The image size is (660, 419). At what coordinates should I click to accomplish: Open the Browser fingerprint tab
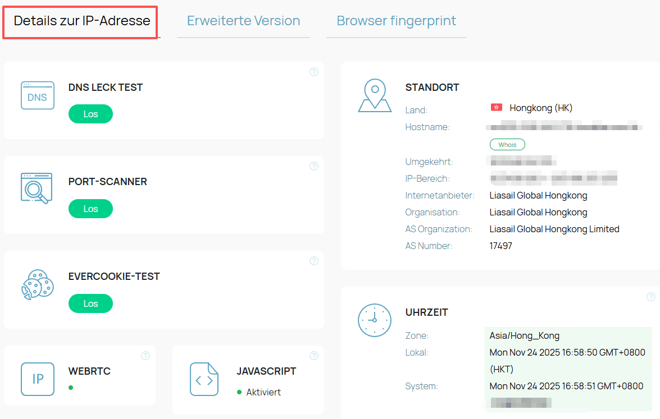coord(396,21)
